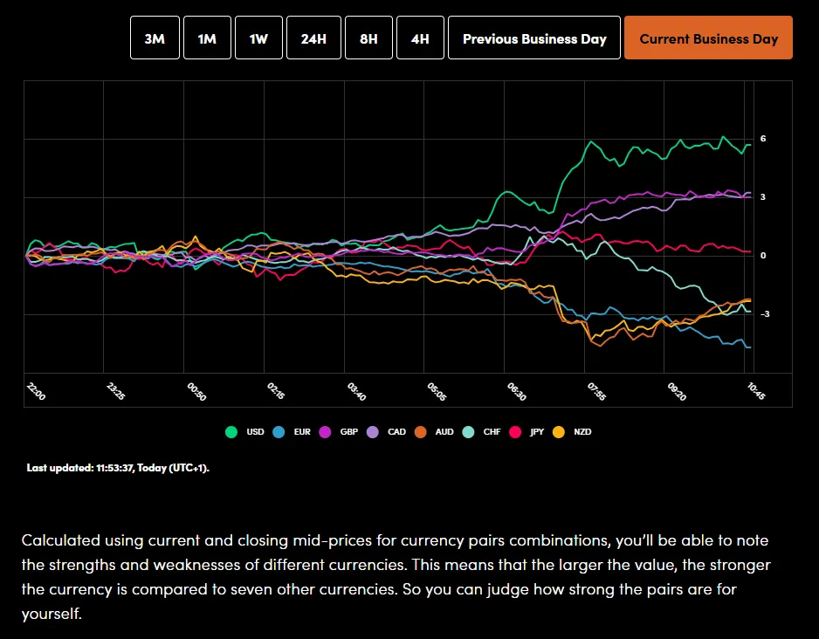The width and height of the screenshot is (819, 639).
Task: Switch chart to 4H range
Action: click(420, 38)
